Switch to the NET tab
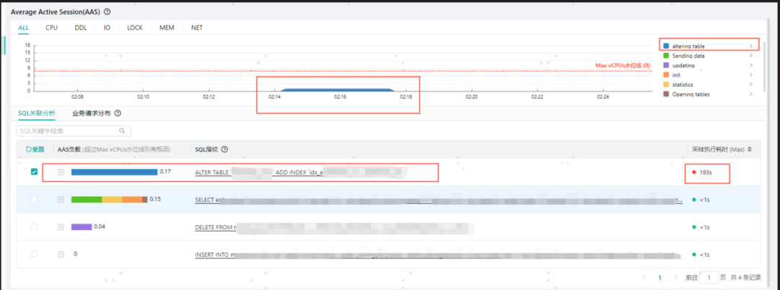780x290 pixels. (197, 28)
